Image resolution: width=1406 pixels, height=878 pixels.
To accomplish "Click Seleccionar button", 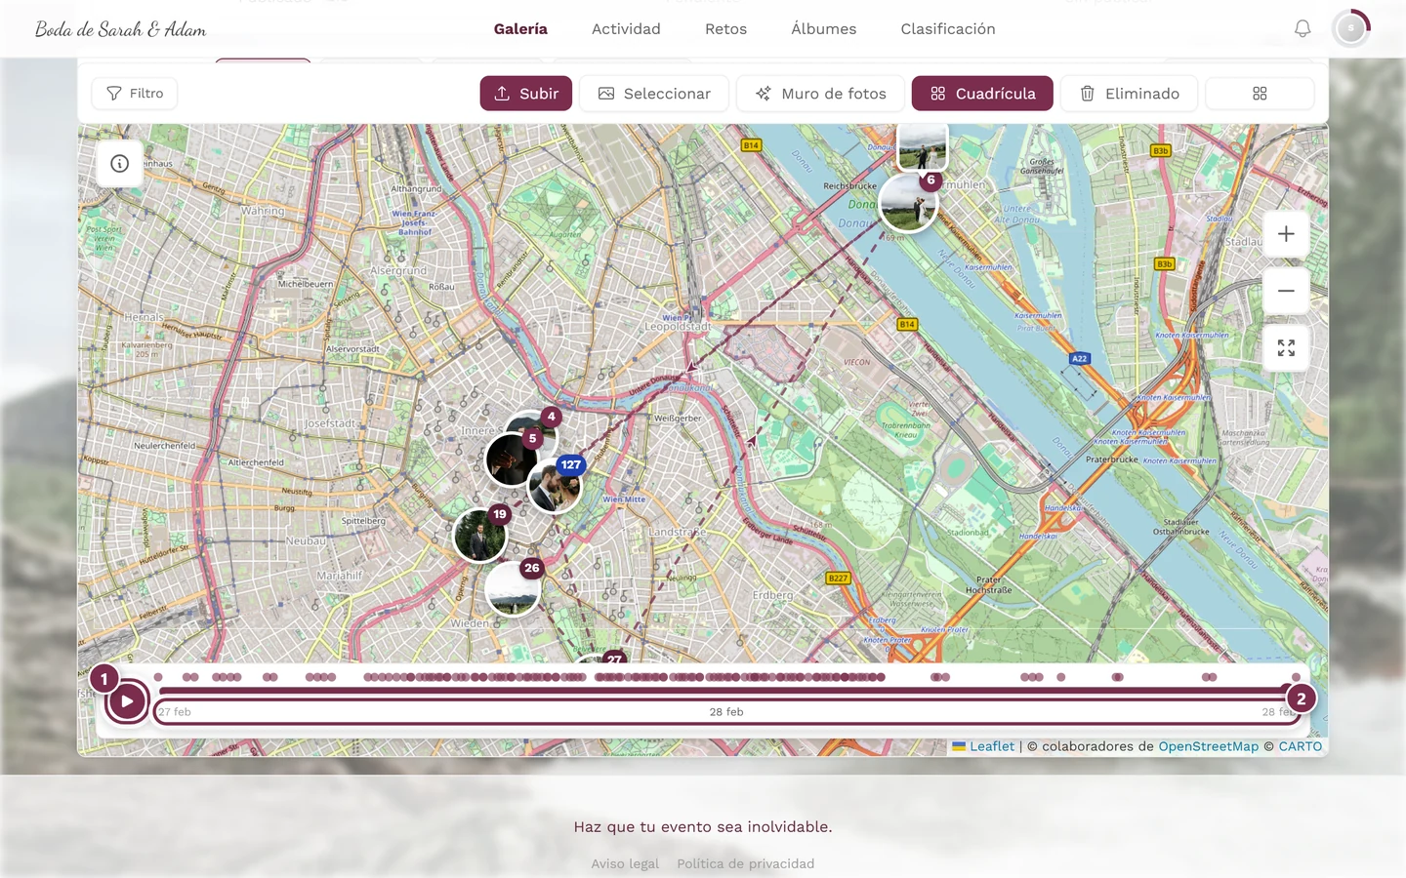I will [654, 94].
